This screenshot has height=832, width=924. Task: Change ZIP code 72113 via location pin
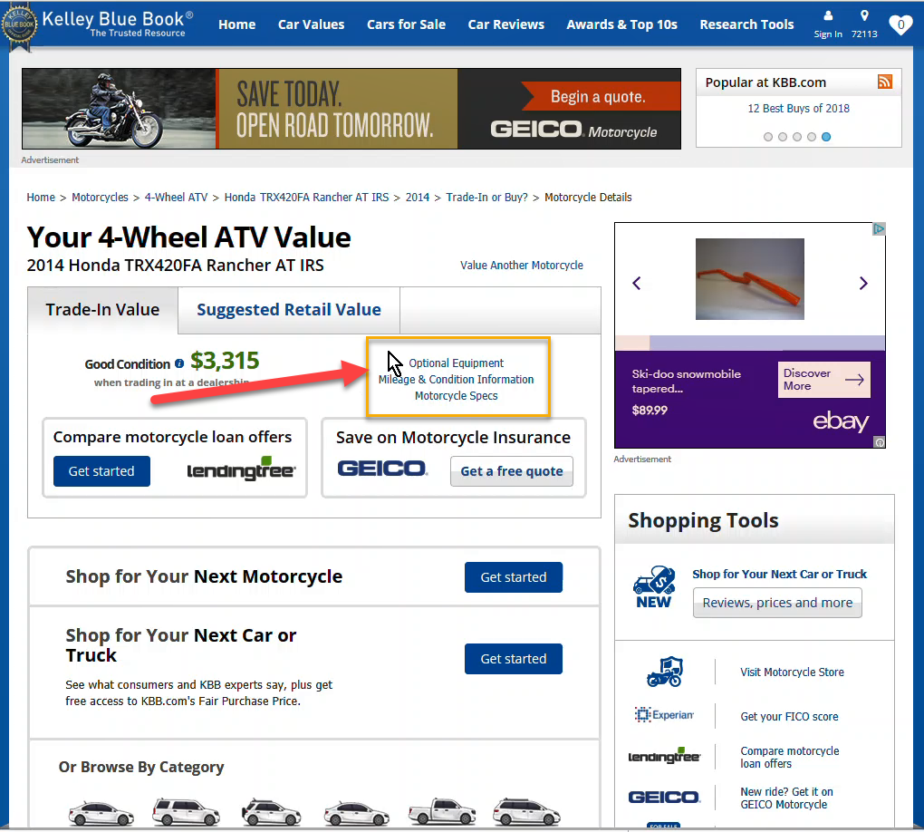coord(864,16)
